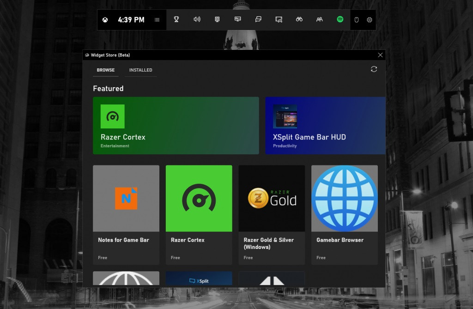
Task: Click the Productivity category label
Action: (x=285, y=146)
